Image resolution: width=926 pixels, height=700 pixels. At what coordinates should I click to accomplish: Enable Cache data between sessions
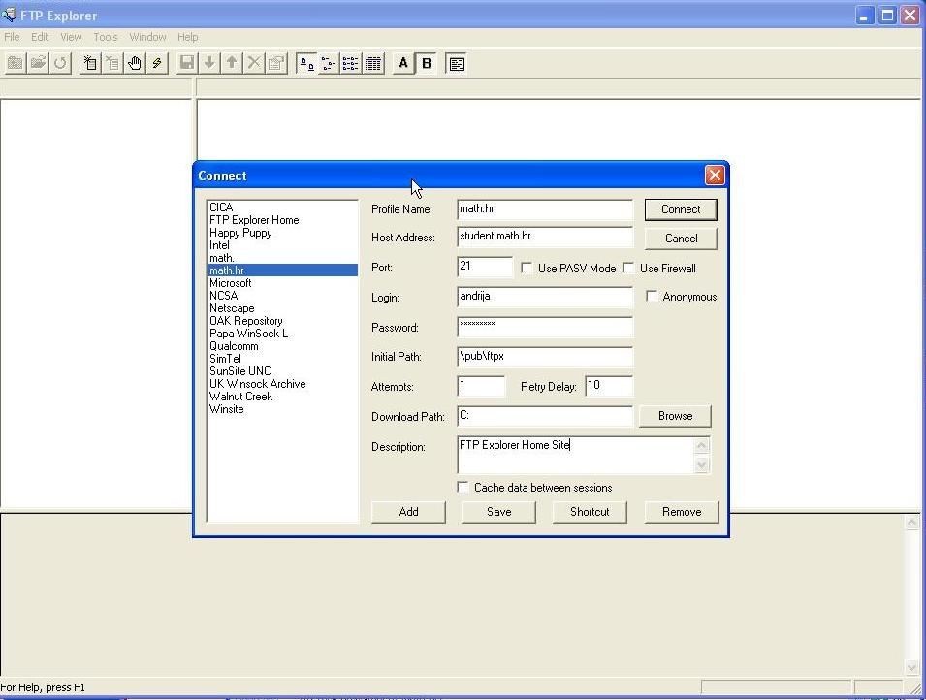(463, 488)
